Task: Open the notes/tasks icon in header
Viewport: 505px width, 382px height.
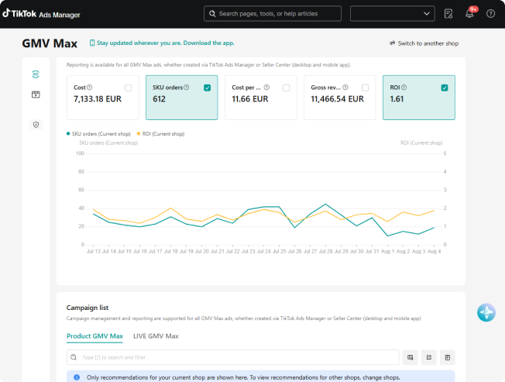Action: (x=448, y=13)
